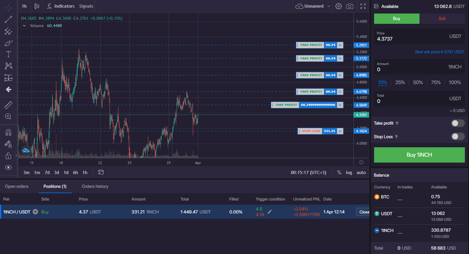Close the 1INCH/USDT position
The height and width of the screenshot is (254, 469).
363,212
